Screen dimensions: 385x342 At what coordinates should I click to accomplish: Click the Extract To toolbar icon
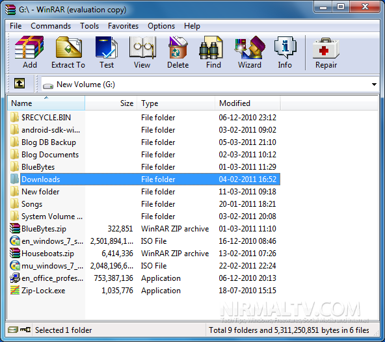click(x=68, y=47)
